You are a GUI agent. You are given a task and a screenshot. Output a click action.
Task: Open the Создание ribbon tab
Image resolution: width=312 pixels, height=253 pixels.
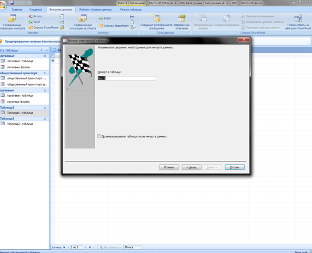click(x=36, y=9)
